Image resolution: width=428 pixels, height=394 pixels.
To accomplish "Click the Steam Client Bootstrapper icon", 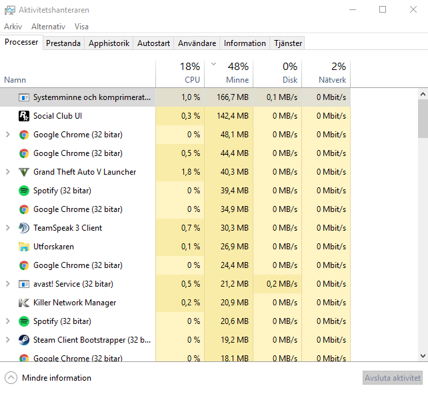I will point(23,340).
